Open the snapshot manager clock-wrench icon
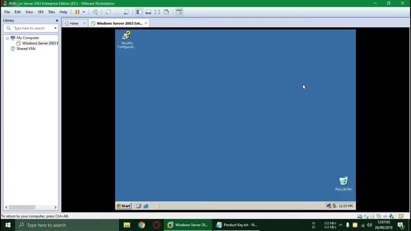Screen dimensions: 411x231 click(x=127, y=12)
